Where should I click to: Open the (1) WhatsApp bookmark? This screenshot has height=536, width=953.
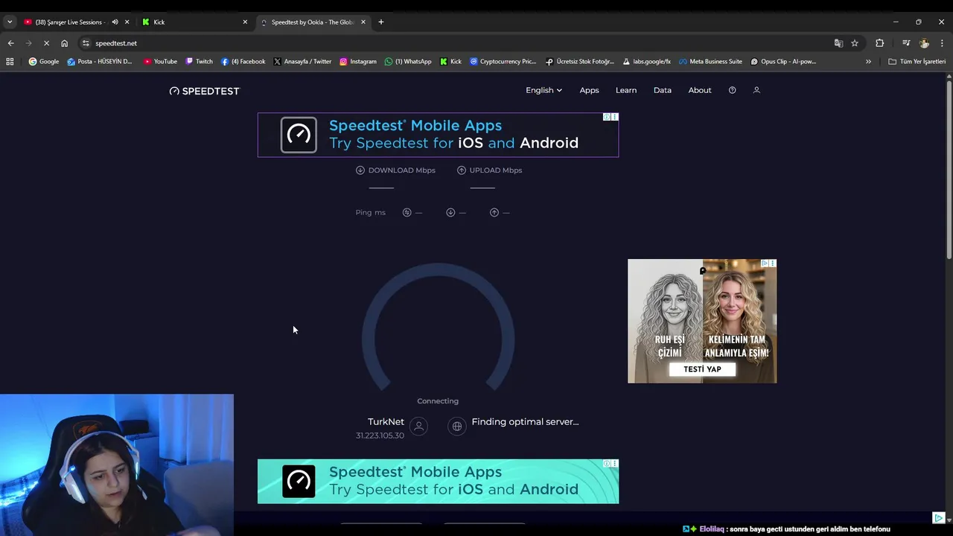pos(408,62)
